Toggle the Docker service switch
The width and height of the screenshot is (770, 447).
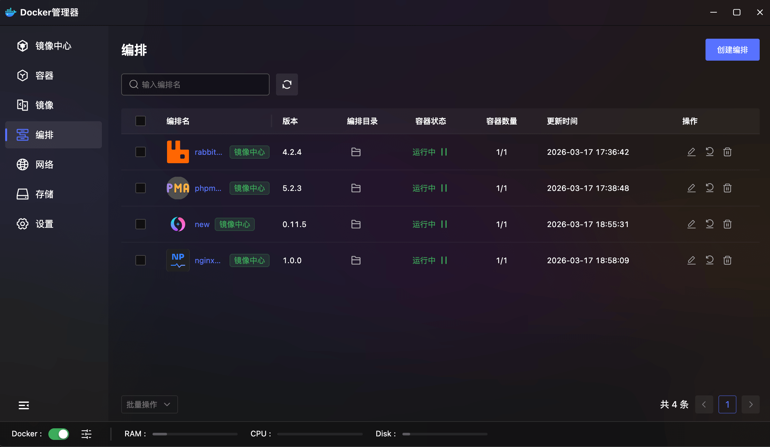(x=59, y=434)
